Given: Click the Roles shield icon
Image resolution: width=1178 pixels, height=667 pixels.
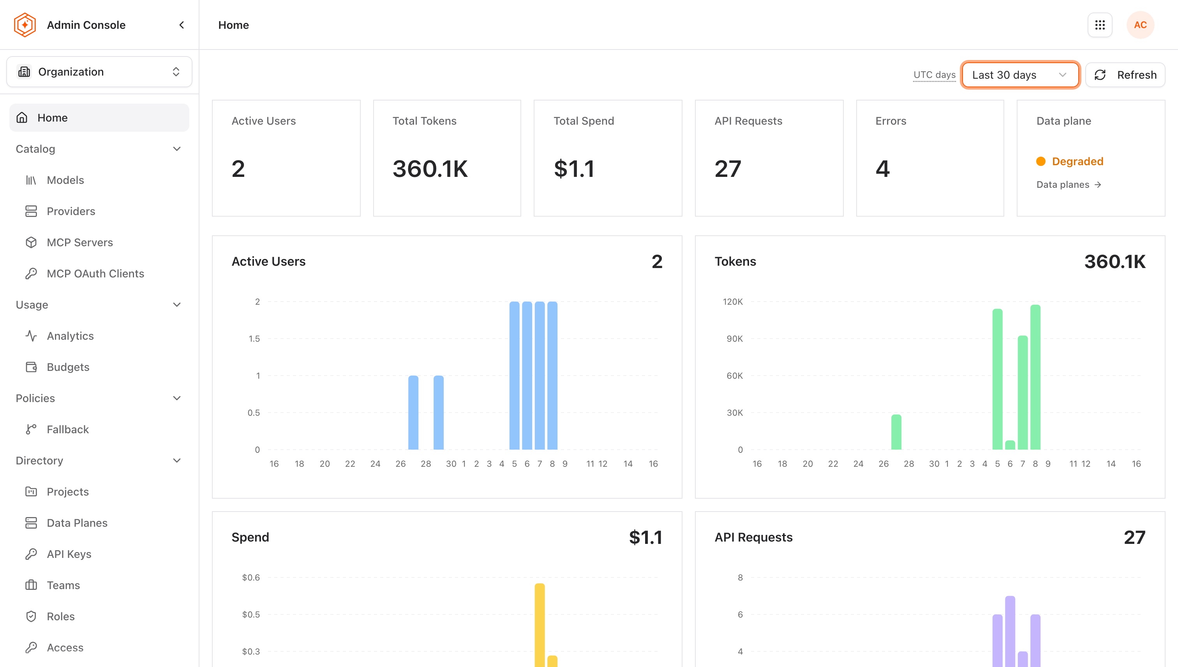Looking at the screenshot, I should coord(31,616).
